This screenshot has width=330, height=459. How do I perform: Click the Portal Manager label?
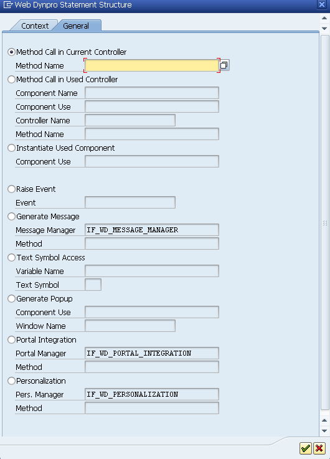pos(41,354)
